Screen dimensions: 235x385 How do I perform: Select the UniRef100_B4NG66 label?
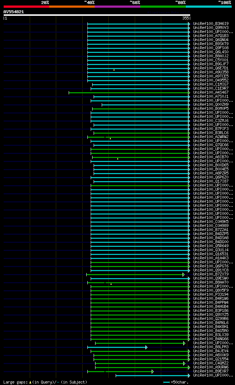pyautogui.click(x=211, y=339)
